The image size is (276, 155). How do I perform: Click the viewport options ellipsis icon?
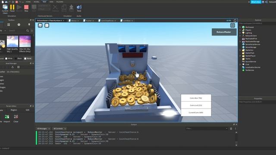(x=232, y=25)
